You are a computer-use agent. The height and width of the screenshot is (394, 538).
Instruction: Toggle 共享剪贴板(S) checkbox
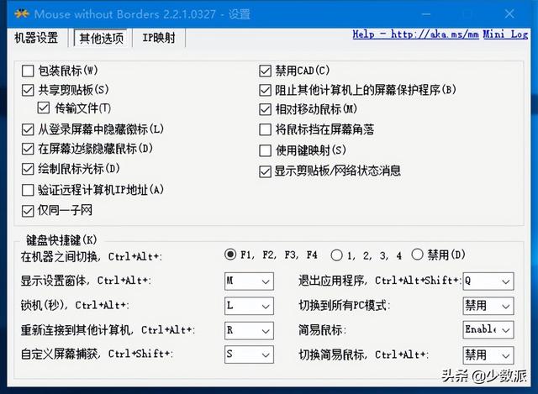[28, 90]
